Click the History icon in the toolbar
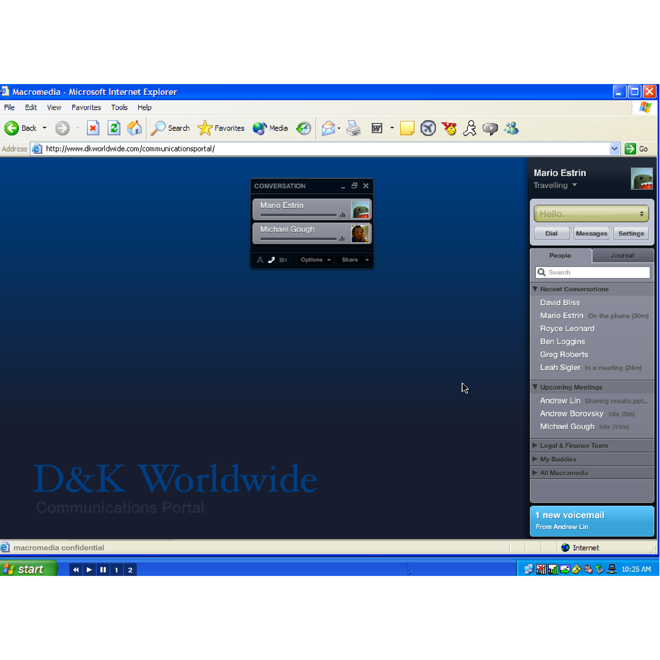This screenshot has width=660, height=660. pyautogui.click(x=304, y=128)
